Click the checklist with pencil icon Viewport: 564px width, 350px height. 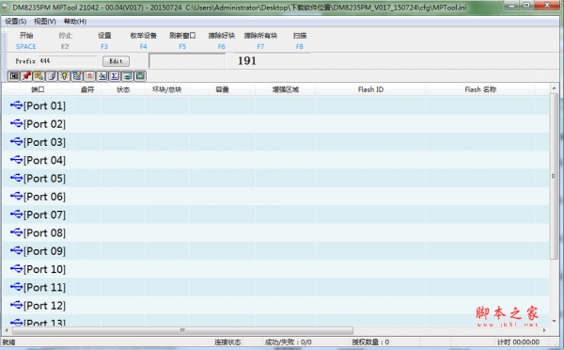(77, 76)
